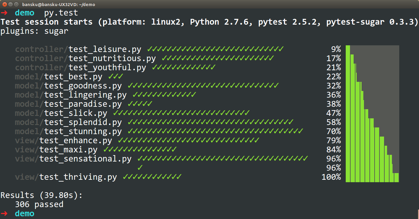
Task: Click the red arrow on the last prompt line
Action: (x=4, y=214)
